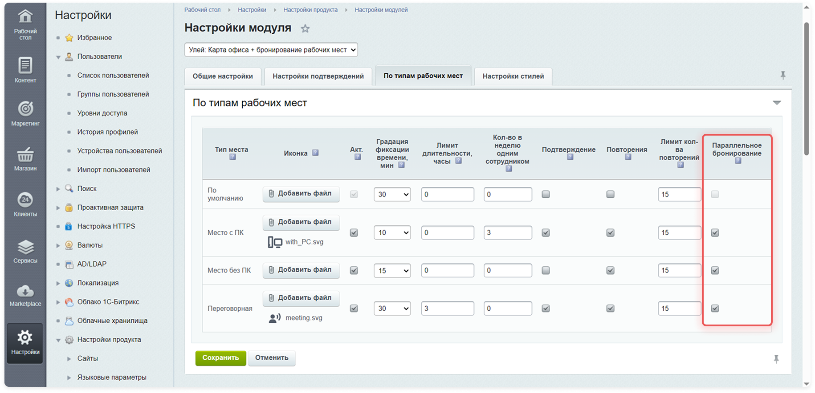Select the По типам рабочих мест tab
This screenshot has width=815, height=393.
click(x=423, y=76)
